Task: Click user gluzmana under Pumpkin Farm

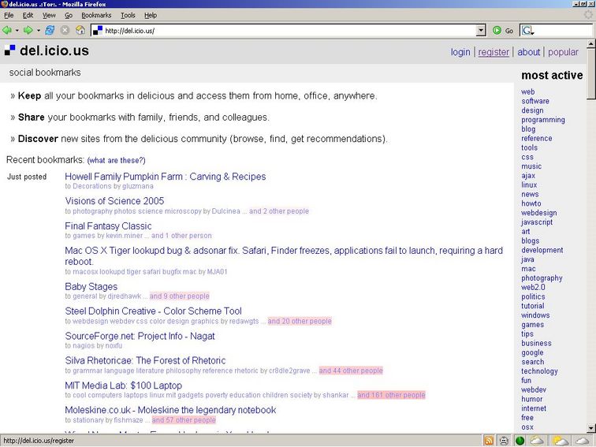Action: [x=138, y=186]
